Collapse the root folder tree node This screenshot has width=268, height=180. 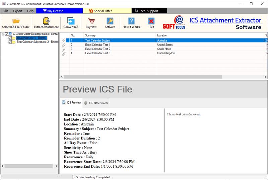(x=3, y=34)
